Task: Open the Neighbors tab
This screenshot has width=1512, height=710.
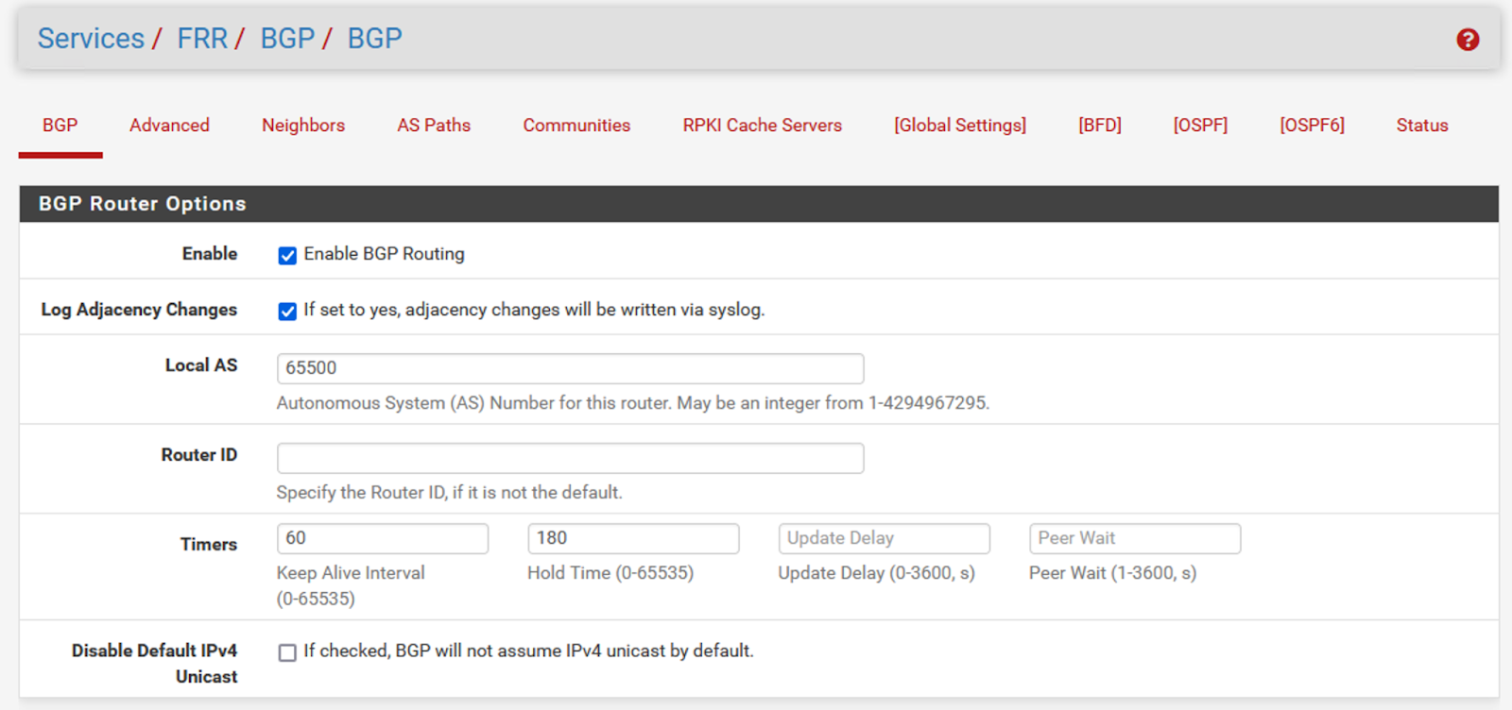Action: click(303, 126)
